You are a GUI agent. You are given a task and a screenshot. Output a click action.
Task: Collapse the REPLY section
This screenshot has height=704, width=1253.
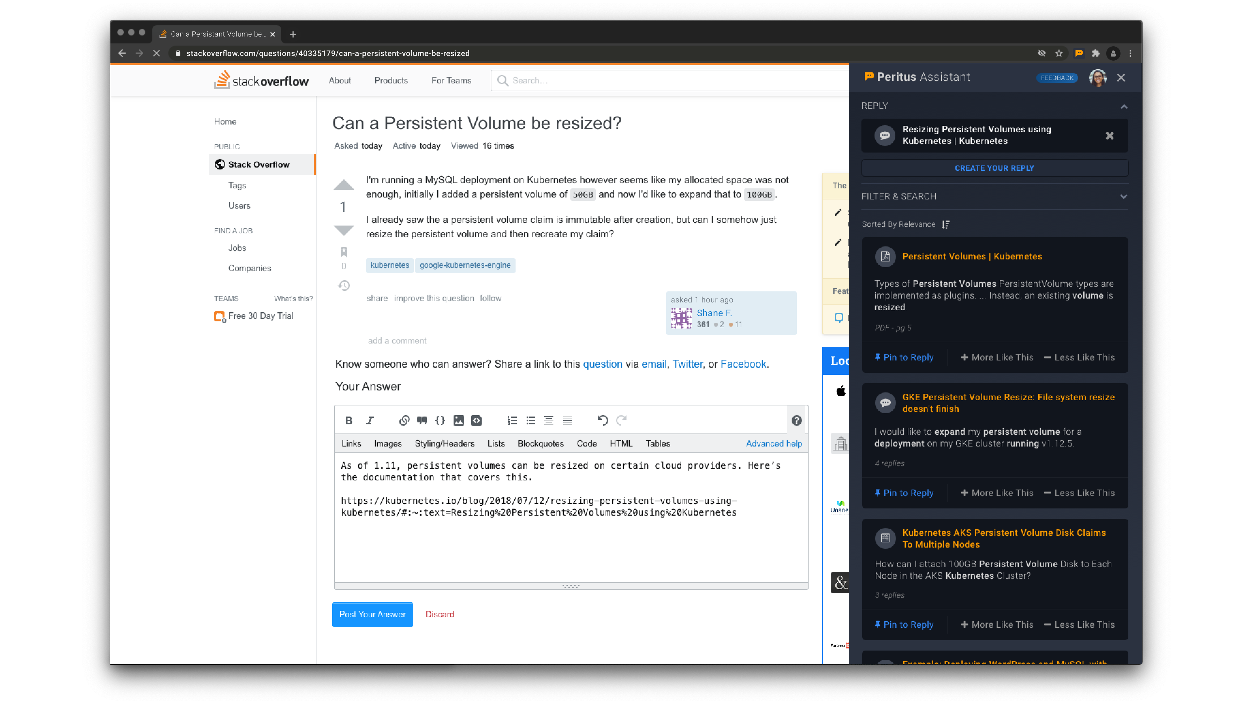click(x=1123, y=106)
